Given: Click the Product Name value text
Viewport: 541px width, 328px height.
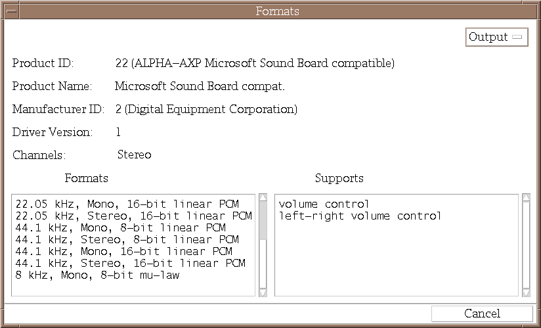Looking at the screenshot, I should [200, 86].
